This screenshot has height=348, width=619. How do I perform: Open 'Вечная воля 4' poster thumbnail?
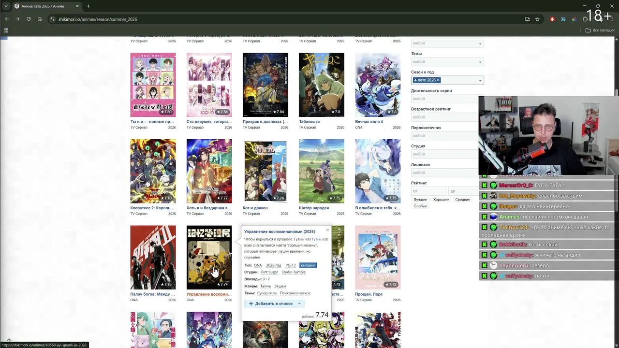378,85
